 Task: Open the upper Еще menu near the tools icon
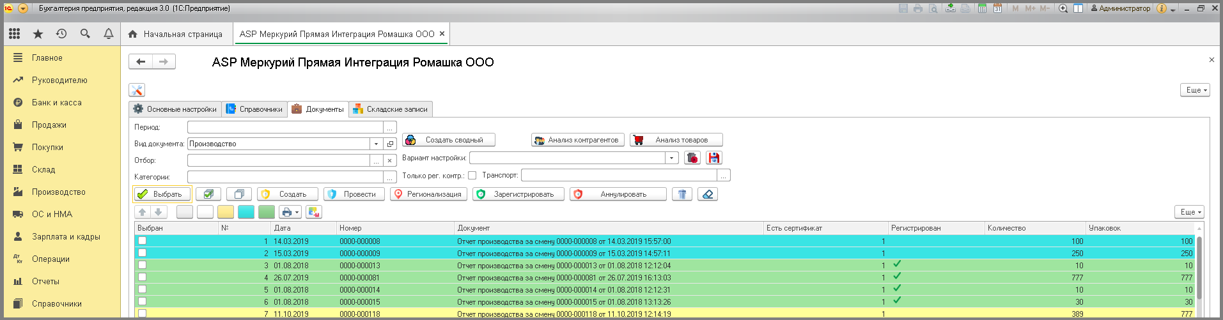[x=1195, y=90]
